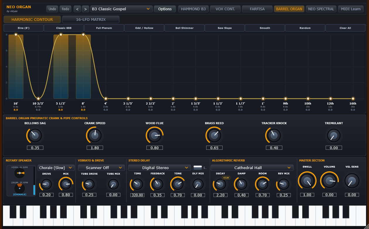369x229 pixels.
Task: Adjust the rotary speaker Drive knob
Action: 47,184
